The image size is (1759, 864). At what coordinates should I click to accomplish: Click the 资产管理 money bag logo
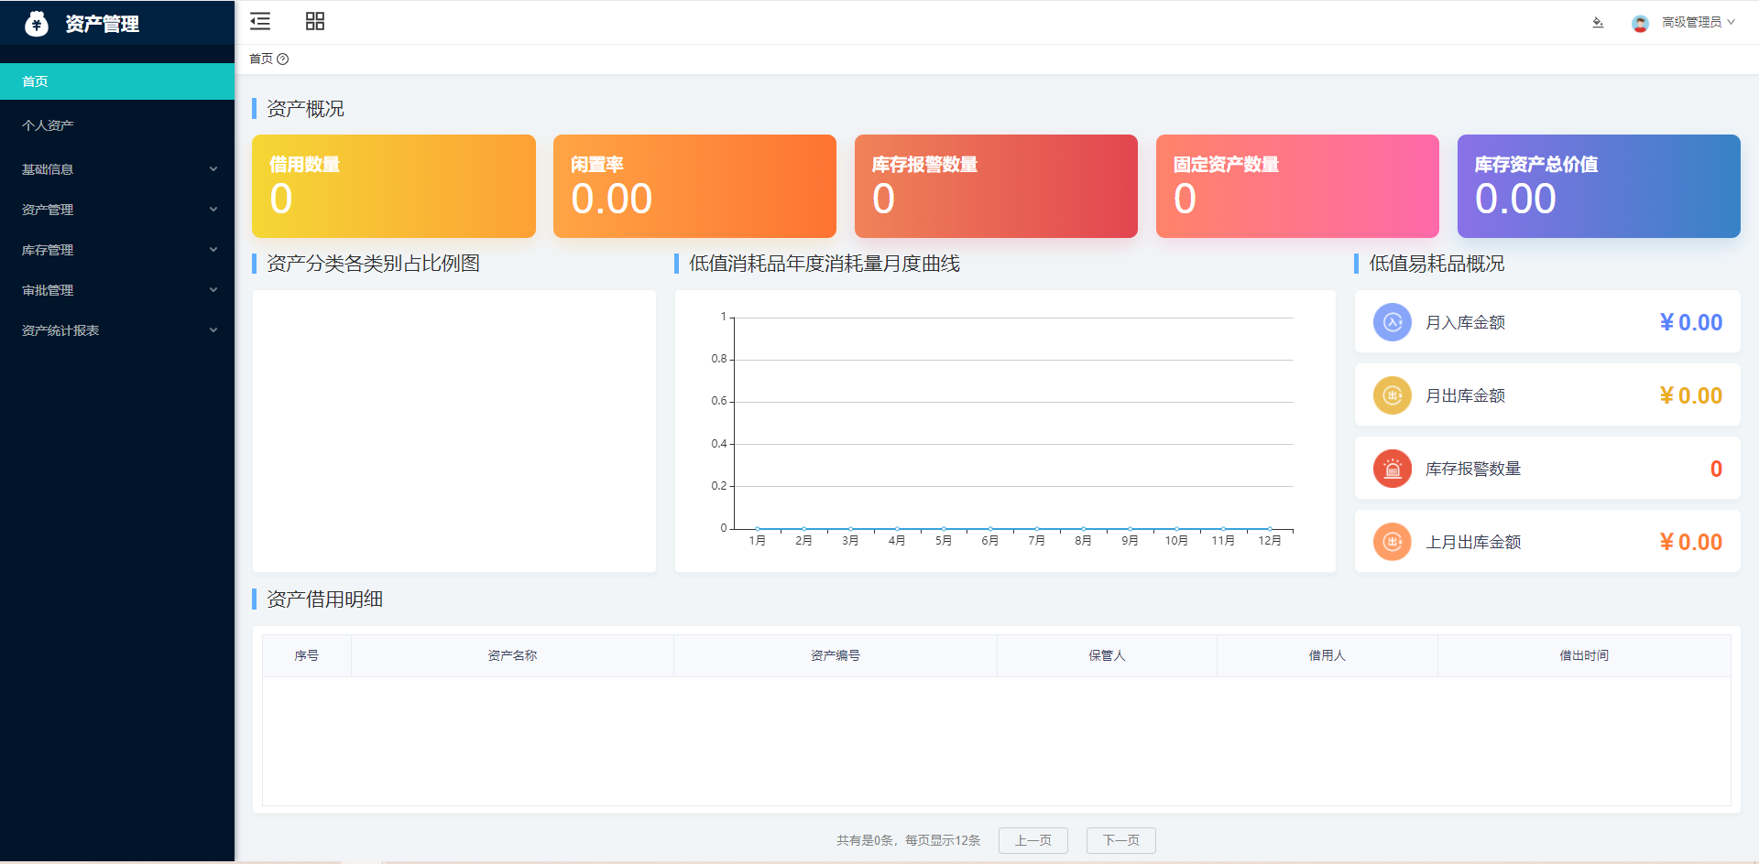(x=37, y=24)
